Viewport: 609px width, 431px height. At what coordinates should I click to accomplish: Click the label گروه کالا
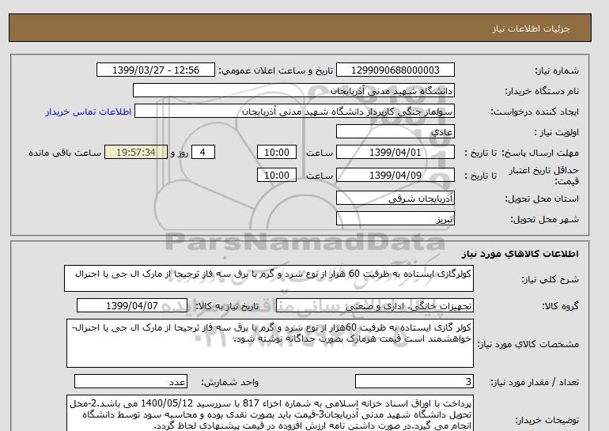click(561, 306)
